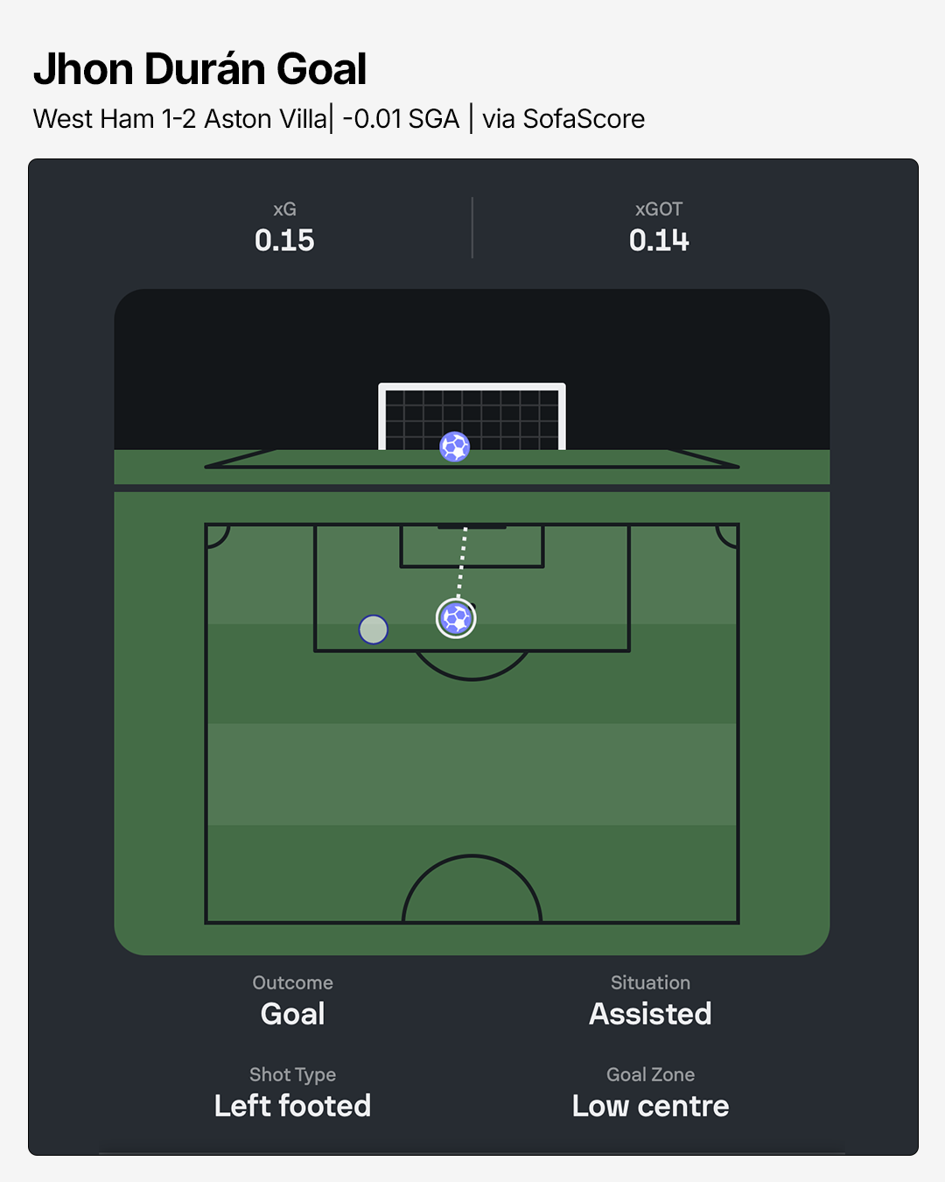945x1182 pixels.
Task: Click the via SofaScore text
Action: [x=563, y=118]
